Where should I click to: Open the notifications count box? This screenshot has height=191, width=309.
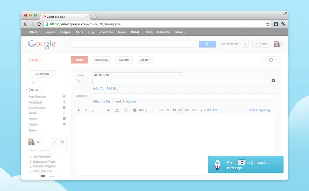245,44
